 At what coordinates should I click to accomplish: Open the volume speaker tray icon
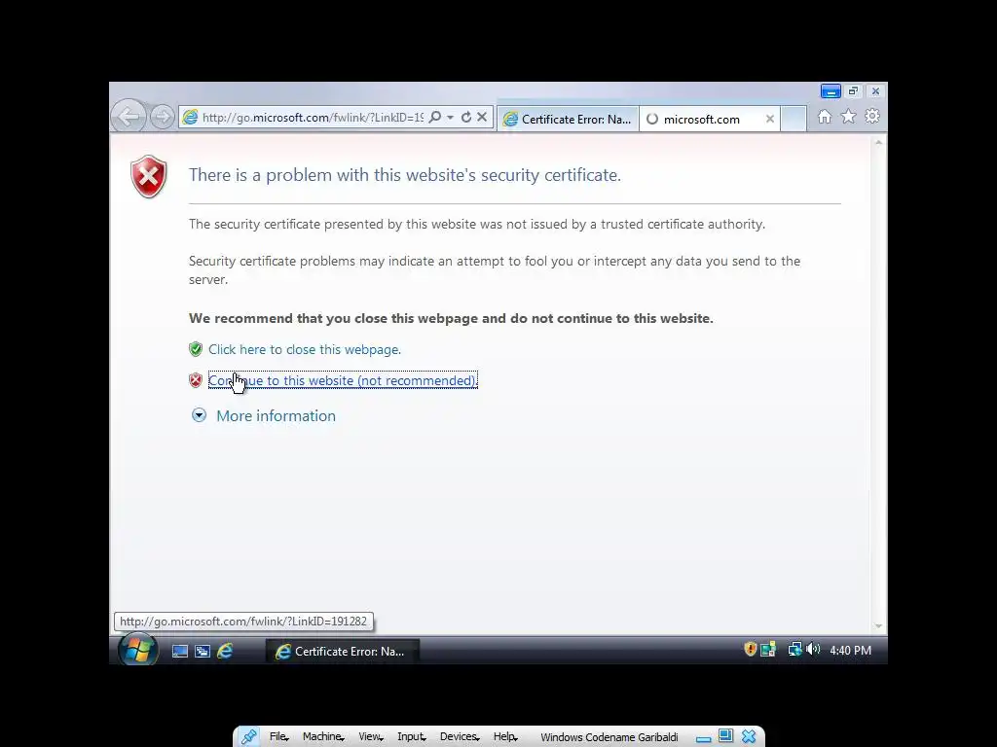813,649
